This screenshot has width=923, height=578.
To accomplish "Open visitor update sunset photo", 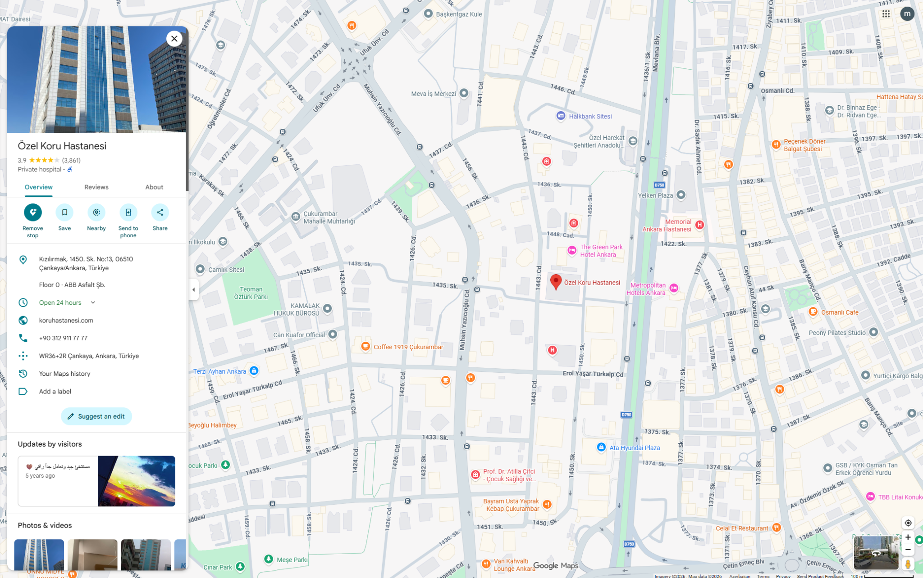I will 137,481.
